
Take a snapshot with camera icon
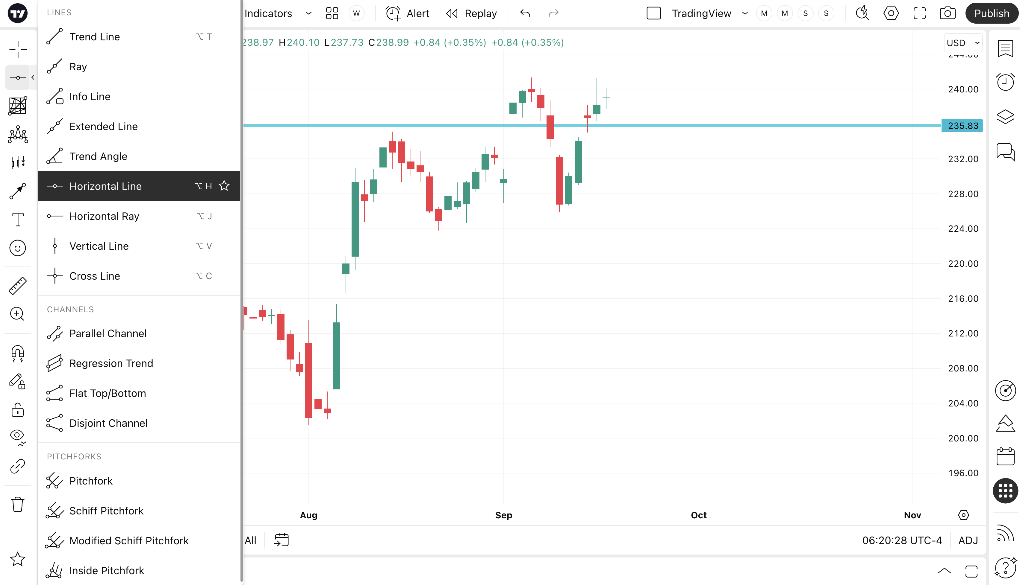(x=947, y=13)
